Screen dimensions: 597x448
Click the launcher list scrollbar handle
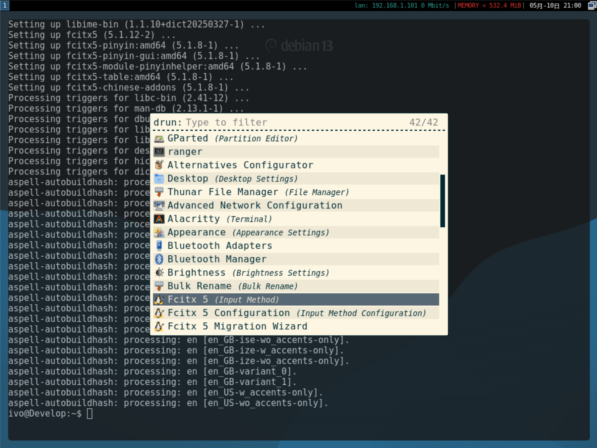click(x=443, y=201)
